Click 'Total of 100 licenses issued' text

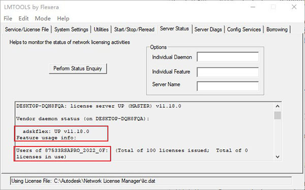(163, 150)
